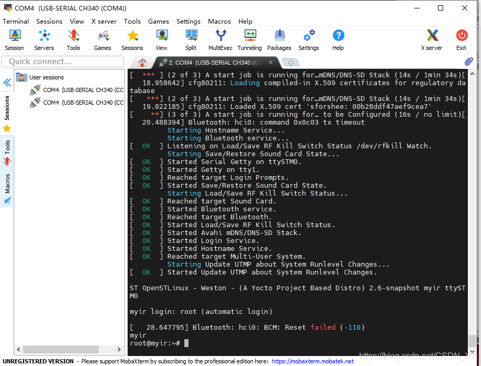Open the Settings gears toolbar icon
The width and height of the screenshot is (481, 366).
tap(309, 40)
